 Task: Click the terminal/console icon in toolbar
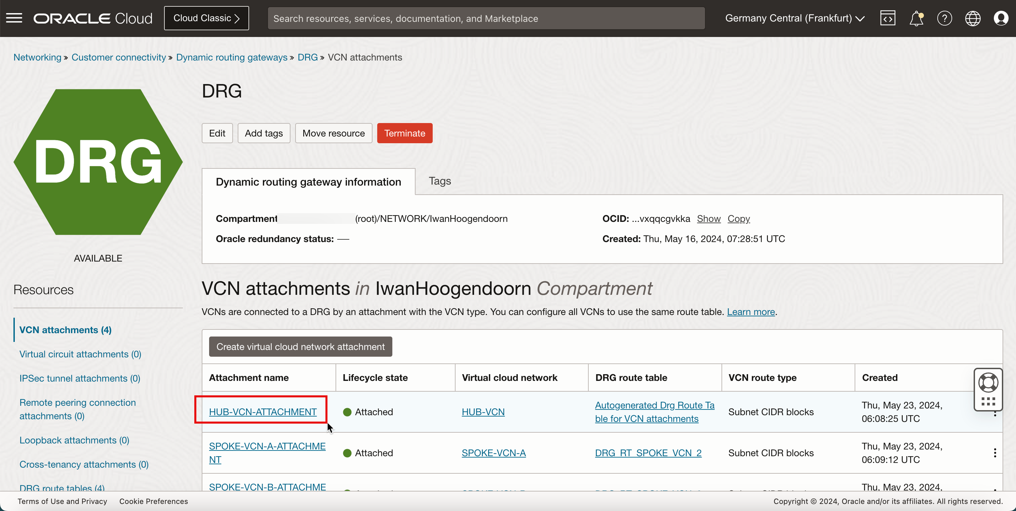pyautogui.click(x=887, y=17)
